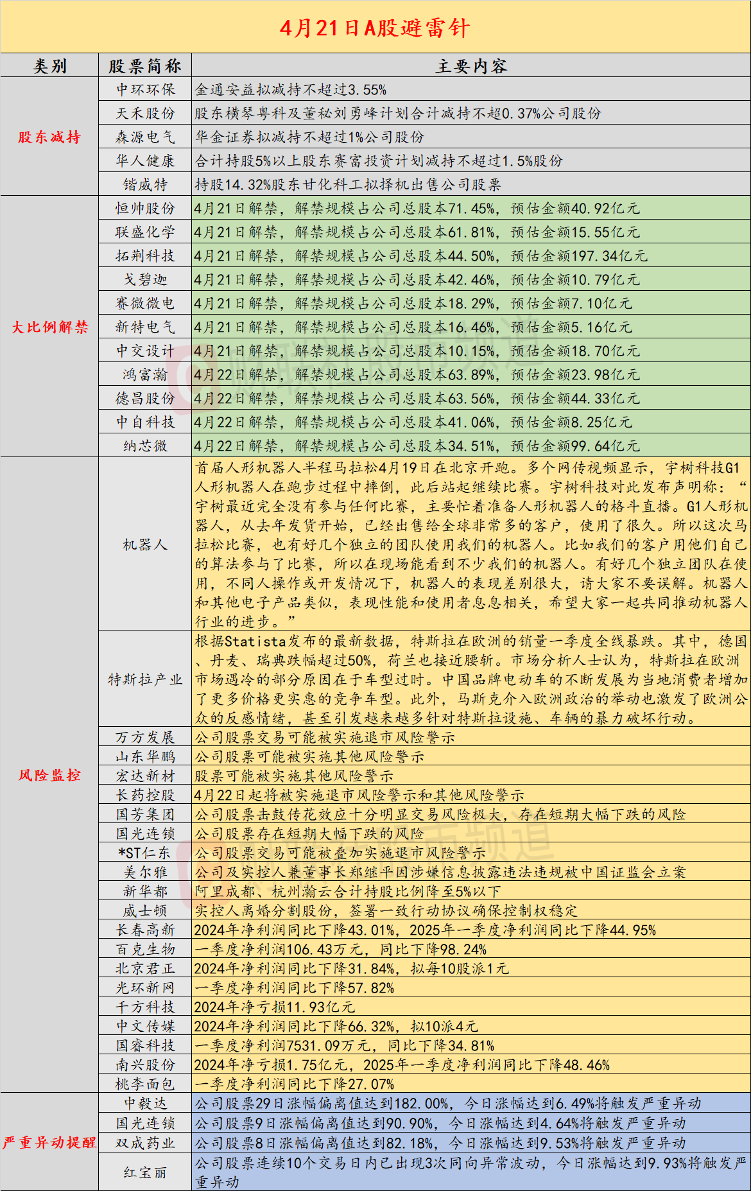Viewport: 751px width, 1191px height.
Task: Select the '股东减持' category cell
Action: (49, 137)
